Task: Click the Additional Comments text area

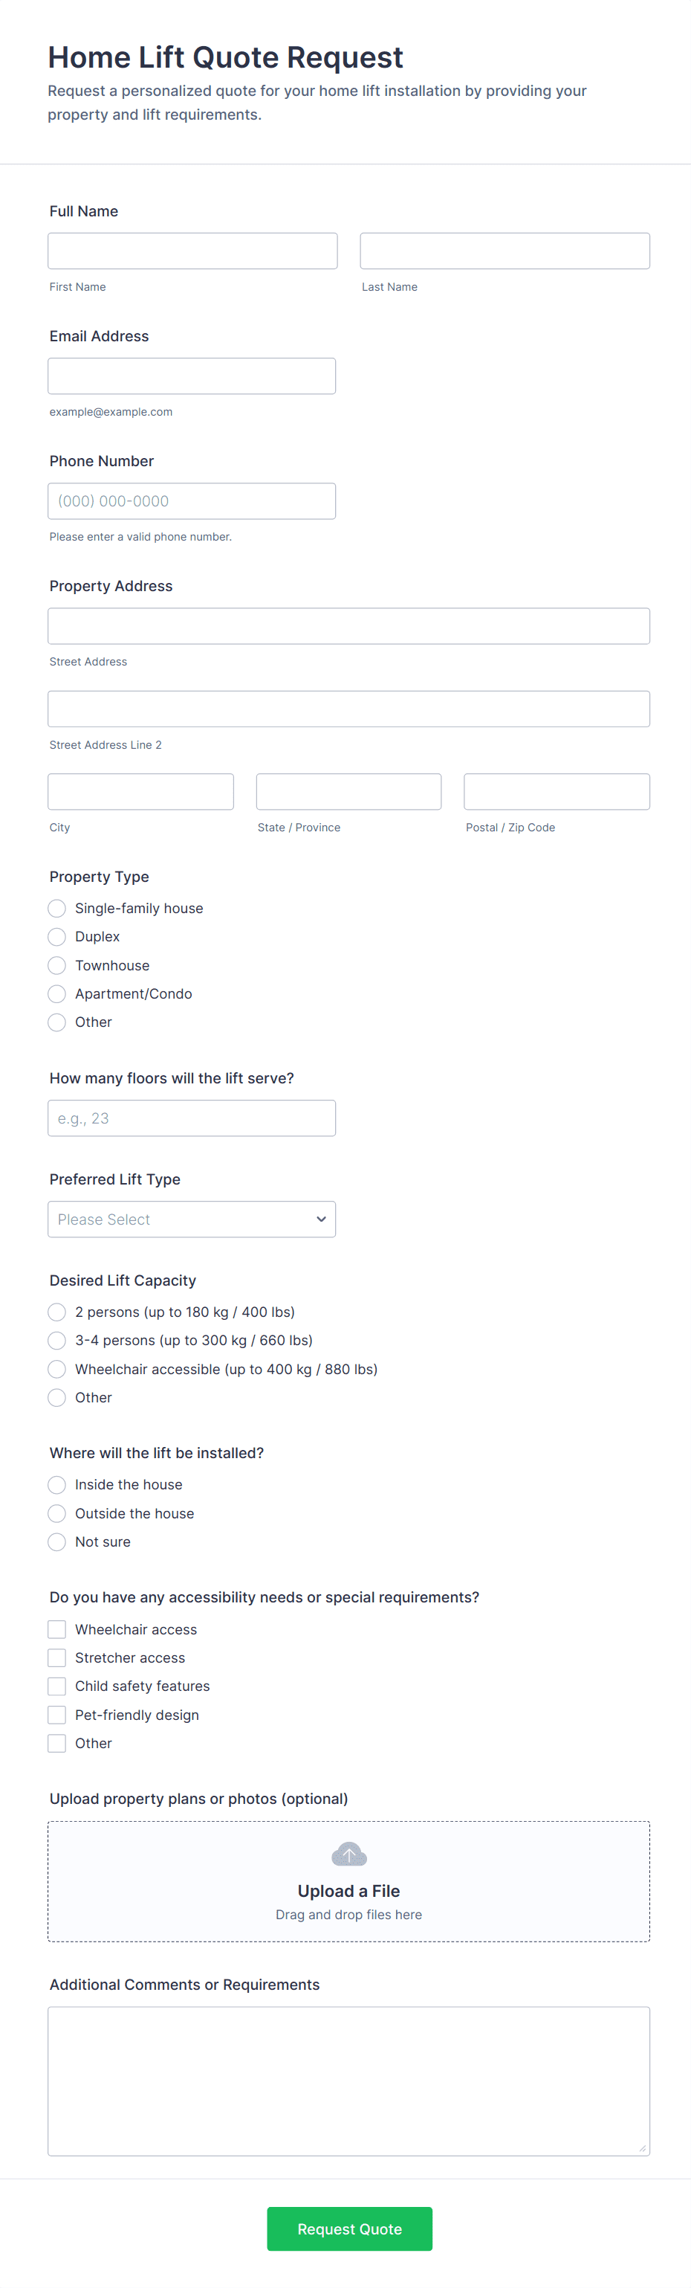Action: click(348, 2081)
